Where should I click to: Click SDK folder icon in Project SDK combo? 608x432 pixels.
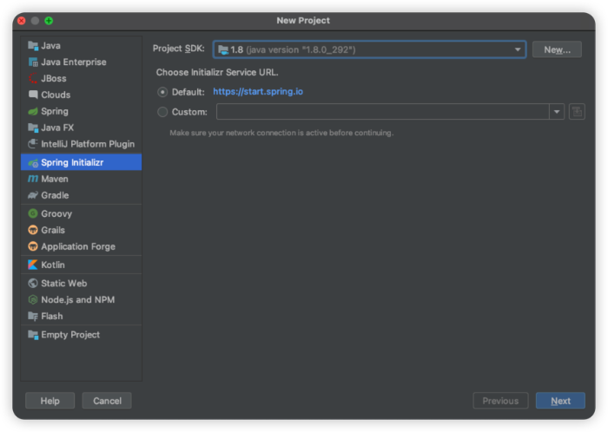tap(223, 49)
